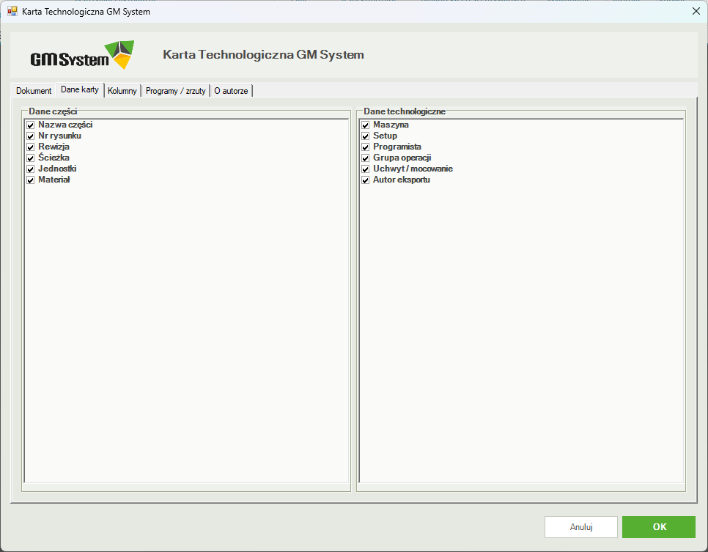Image resolution: width=708 pixels, height=552 pixels.
Task: Disable the Rewizja checkbox
Action: click(31, 147)
